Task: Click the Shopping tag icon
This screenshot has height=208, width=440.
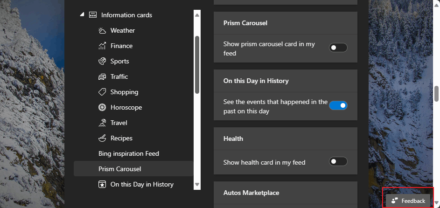Action: click(102, 92)
